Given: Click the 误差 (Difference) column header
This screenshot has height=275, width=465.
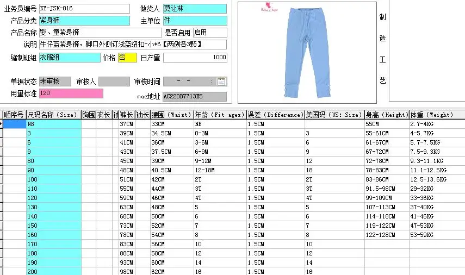Looking at the screenshot, I should click(276, 115).
